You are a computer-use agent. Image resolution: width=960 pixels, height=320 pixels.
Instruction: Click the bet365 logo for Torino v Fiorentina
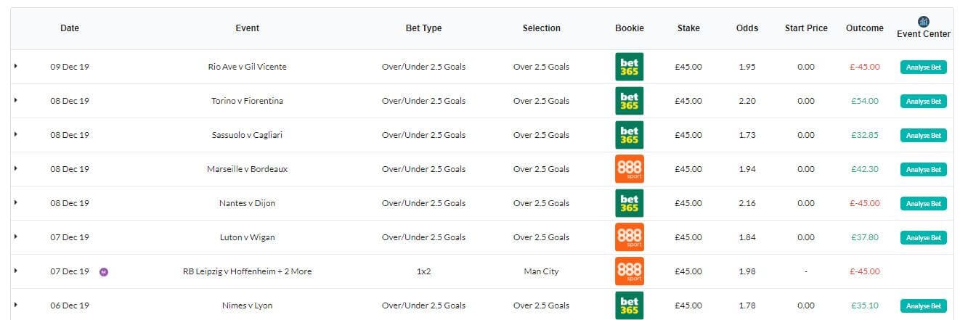pos(629,101)
